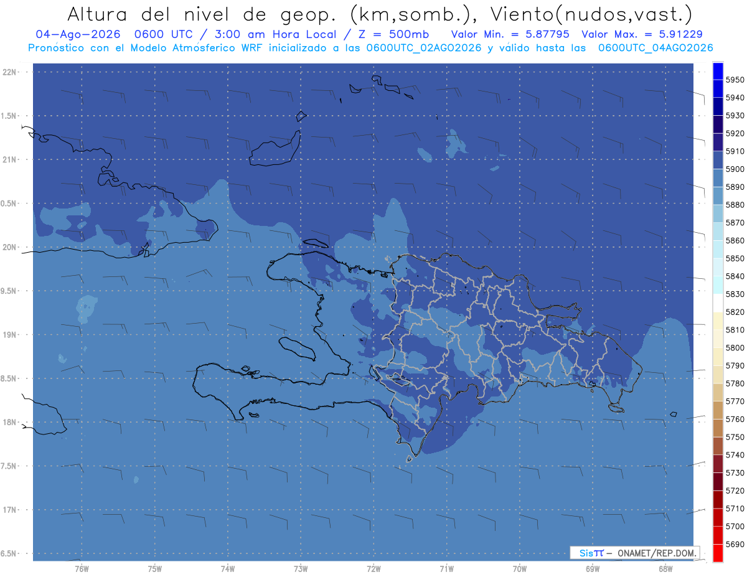The image size is (747, 577).
Task: Click the map title 'Altura del nivel de geop.'
Action: (203, 14)
